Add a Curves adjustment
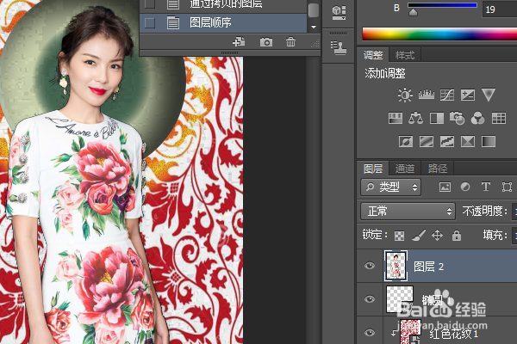 coord(447,95)
